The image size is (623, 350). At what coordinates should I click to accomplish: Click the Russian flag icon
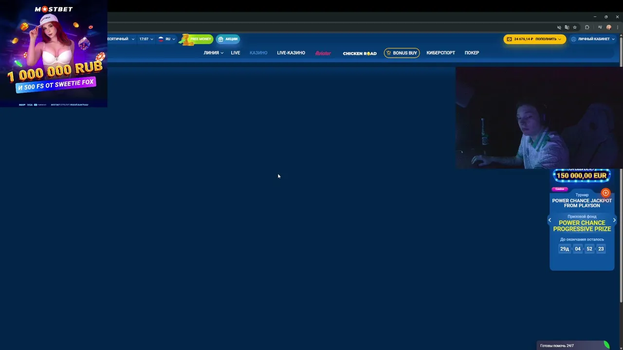point(161,39)
